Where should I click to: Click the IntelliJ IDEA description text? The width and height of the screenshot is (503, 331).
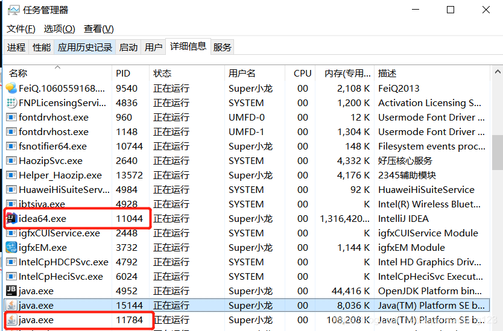coord(403,218)
